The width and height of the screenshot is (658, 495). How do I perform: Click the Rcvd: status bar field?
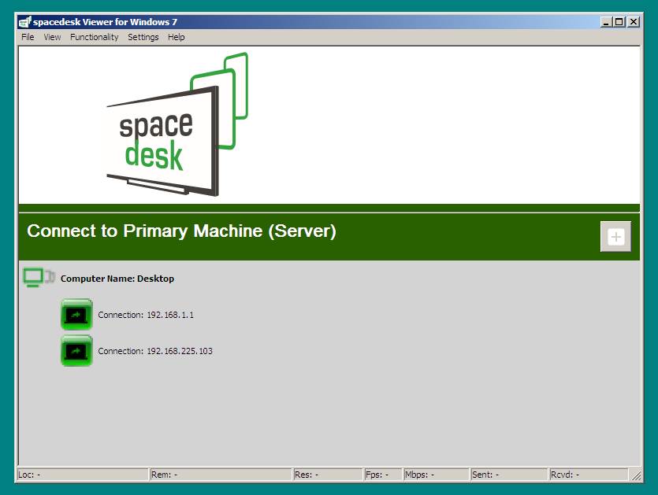click(x=589, y=475)
